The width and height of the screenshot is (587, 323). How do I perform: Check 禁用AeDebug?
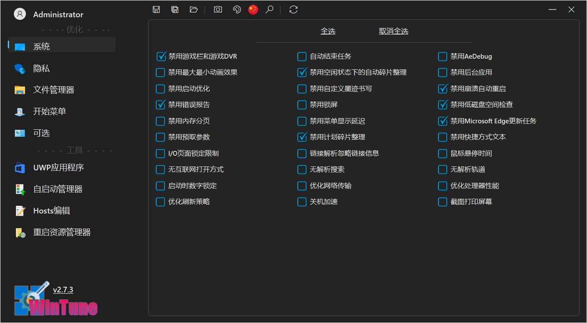point(443,56)
